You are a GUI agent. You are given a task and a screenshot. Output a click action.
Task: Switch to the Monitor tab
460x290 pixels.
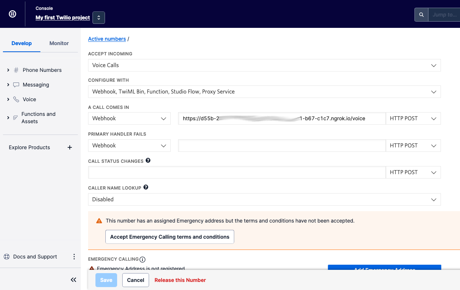pyautogui.click(x=59, y=43)
